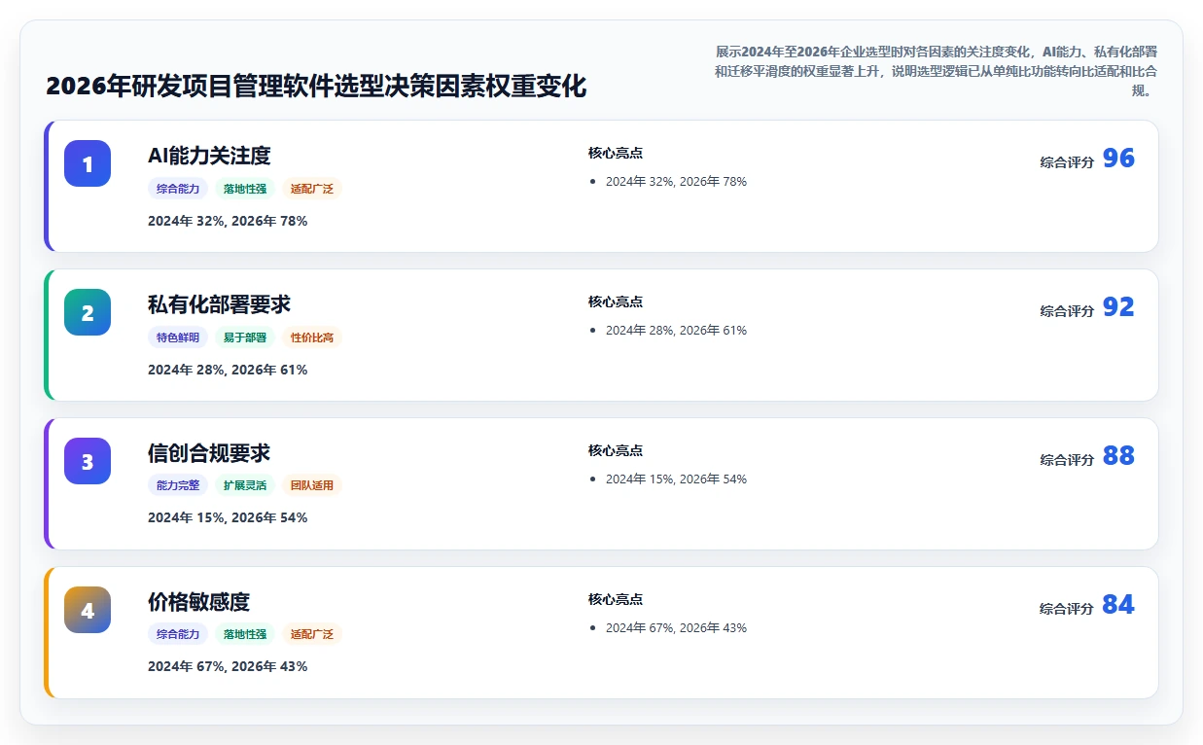Select the '价格敏感度' card title
This screenshot has height=745, width=1203.
coord(198,602)
